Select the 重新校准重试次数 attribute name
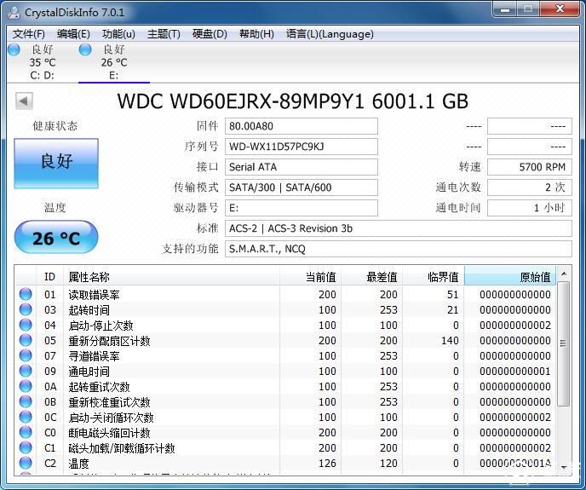Screen dimensions: 586x490 coord(109,402)
